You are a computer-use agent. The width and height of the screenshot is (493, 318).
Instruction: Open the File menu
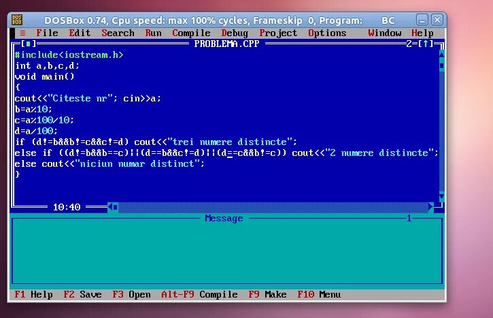tap(47, 33)
